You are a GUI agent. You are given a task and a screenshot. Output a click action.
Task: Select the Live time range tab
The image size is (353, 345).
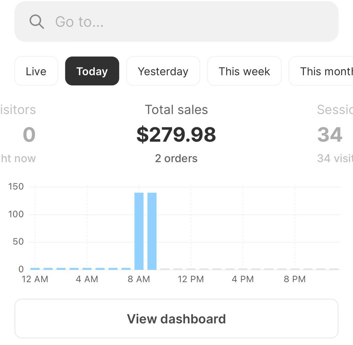coord(36,71)
